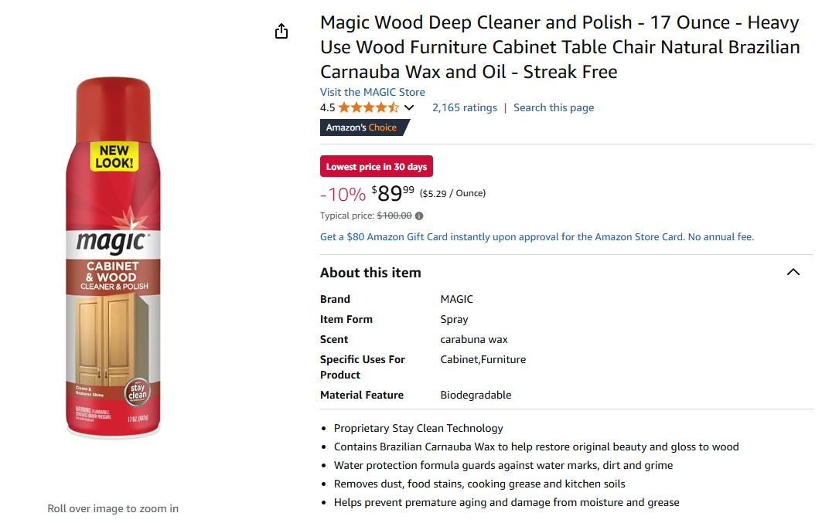
Task: Click the info icon beside Typical price
Action: pos(419,216)
